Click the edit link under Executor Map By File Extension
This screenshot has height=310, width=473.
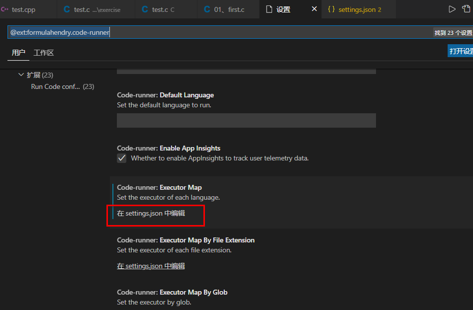pyautogui.click(x=151, y=266)
